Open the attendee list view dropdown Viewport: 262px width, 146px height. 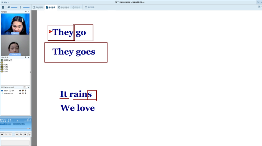(25, 87)
